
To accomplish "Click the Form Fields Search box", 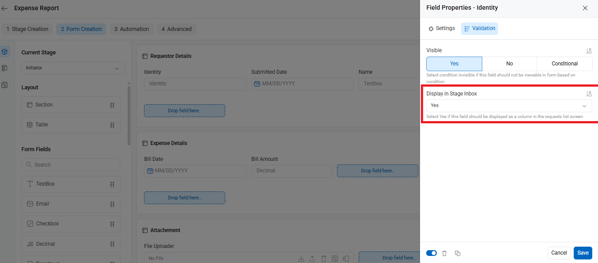I will tap(71, 165).
